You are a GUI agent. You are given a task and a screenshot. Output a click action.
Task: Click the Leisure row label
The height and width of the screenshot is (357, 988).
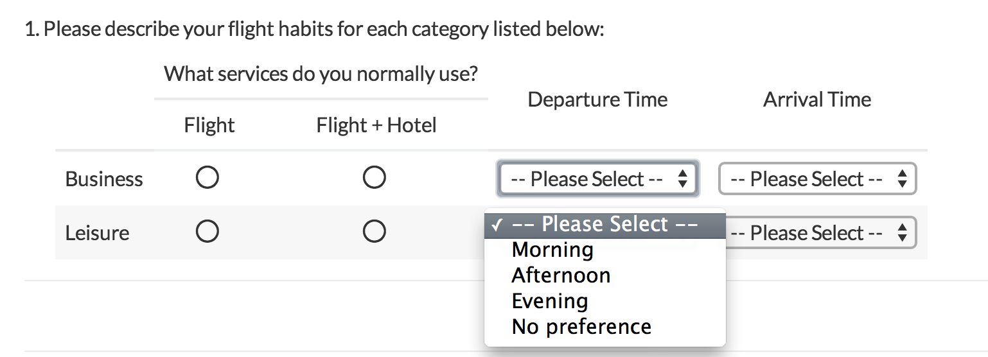[97, 232]
